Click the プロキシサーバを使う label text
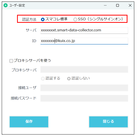Viewport: 138px width, 137px height. click(32, 60)
